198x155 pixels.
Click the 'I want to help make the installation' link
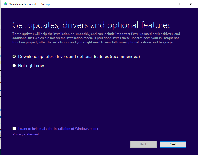58,129
